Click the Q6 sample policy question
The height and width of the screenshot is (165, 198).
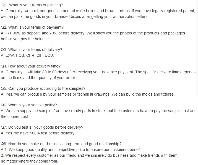pyautogui.click(x=29, y=105)
